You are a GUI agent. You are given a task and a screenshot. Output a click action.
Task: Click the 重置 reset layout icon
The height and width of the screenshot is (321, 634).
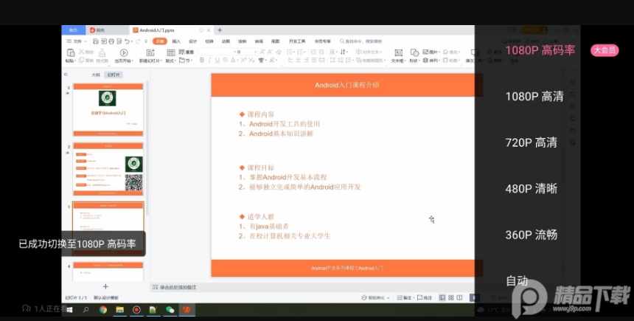tap(181, 52)
